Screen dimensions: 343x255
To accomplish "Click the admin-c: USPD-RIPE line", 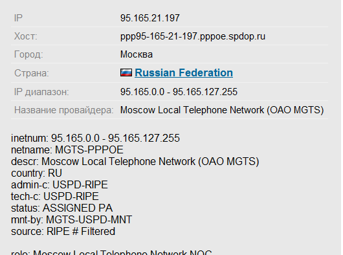I will click(60, 185).
